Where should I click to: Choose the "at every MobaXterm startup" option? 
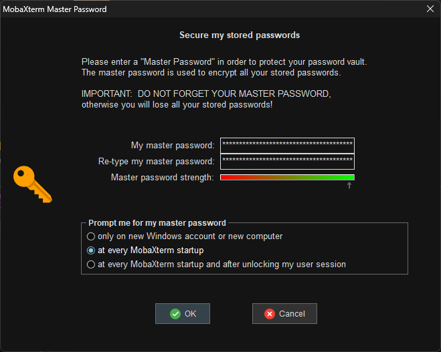tap(91, 250)
